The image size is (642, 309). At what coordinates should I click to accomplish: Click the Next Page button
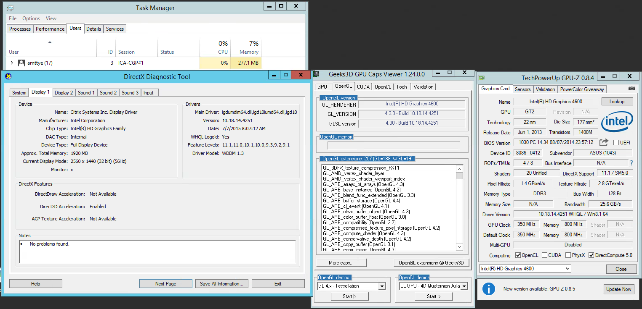pyautogui.click(x=165, y=284)
